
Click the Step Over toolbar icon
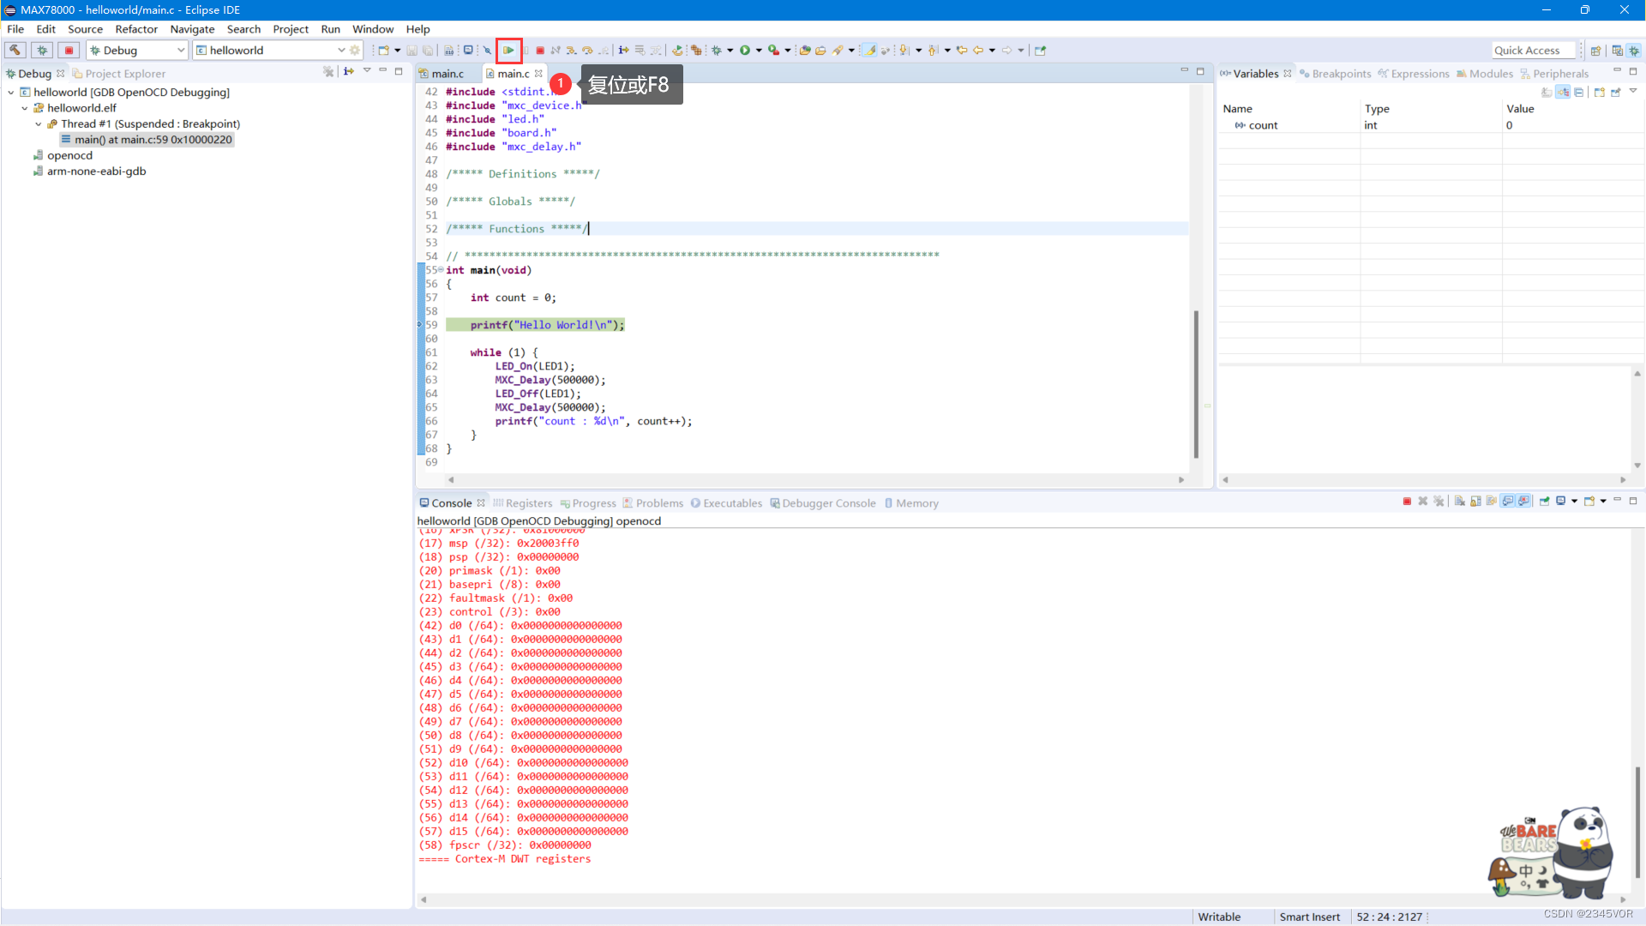587,51
